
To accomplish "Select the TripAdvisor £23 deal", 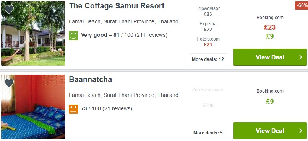I will coord(208,11).
